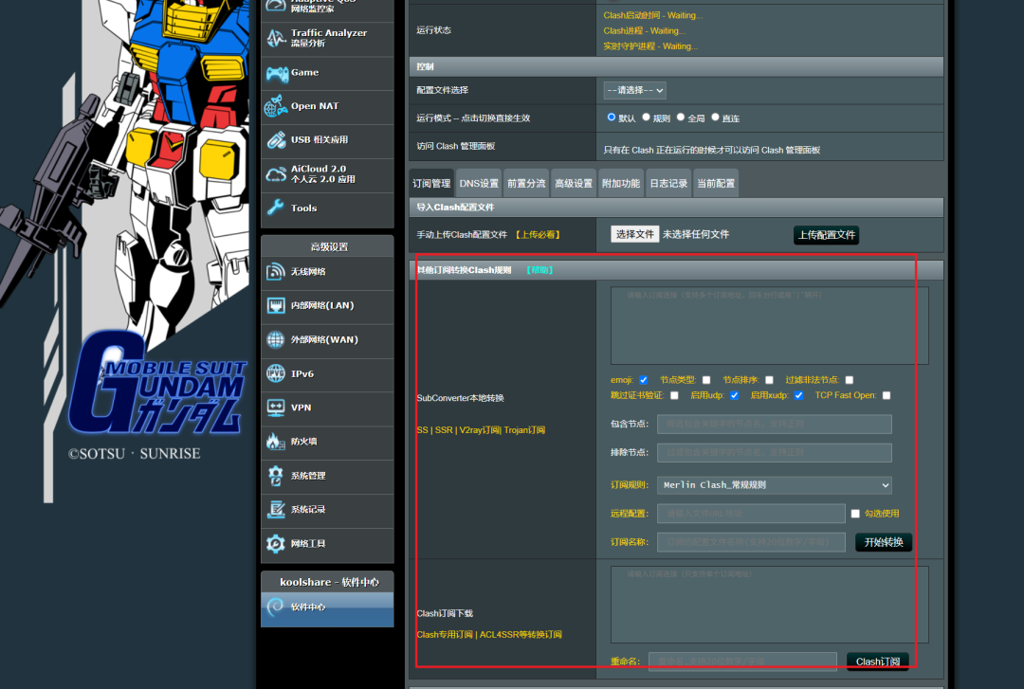The width and height of the screenshot is (1024, 689).
Task: Click the 软件中心 icon in koolshare section
Action: [x=276, y=607]
